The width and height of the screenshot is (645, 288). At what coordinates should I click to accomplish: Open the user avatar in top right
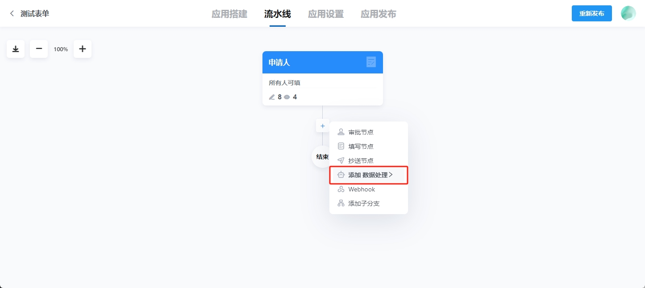pos(628,13)
